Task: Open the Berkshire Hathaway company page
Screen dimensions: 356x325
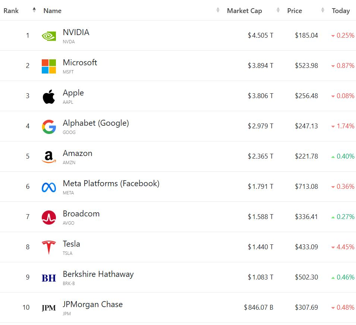Action: coord(98,274)
